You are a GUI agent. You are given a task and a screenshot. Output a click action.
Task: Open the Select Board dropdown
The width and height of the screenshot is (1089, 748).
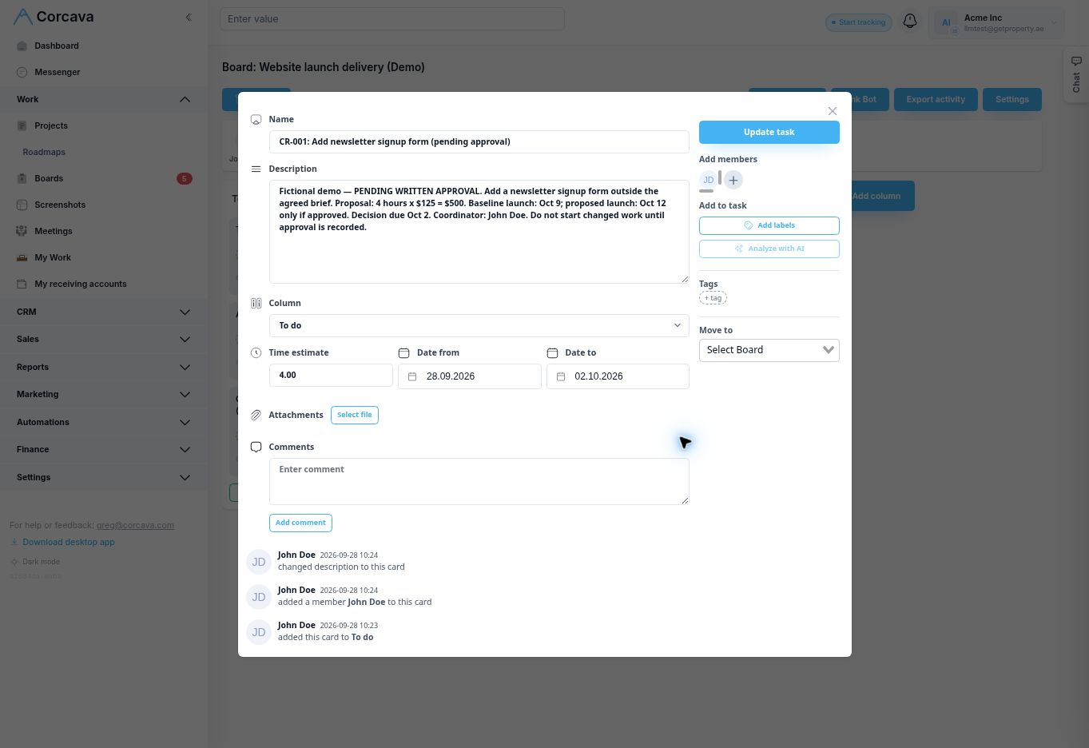pos(769,350)
